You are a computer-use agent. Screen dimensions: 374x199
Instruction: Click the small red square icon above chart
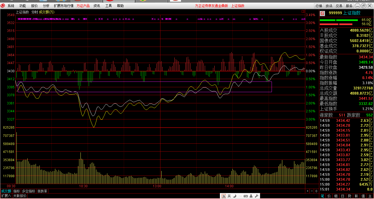(x=303, y=12)
